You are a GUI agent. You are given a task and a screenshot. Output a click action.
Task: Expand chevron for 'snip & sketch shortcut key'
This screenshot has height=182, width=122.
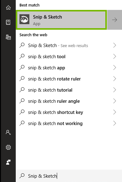[115, 112]
